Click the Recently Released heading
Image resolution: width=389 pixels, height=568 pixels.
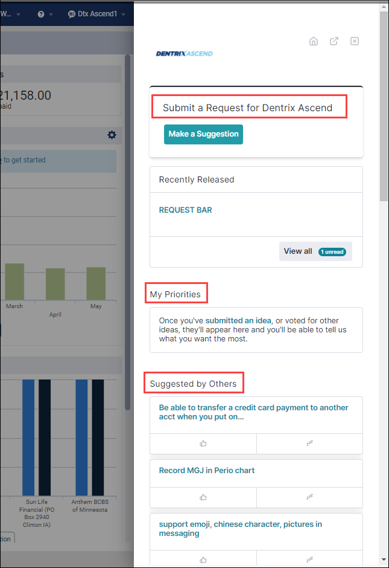(x=197, y=179)
